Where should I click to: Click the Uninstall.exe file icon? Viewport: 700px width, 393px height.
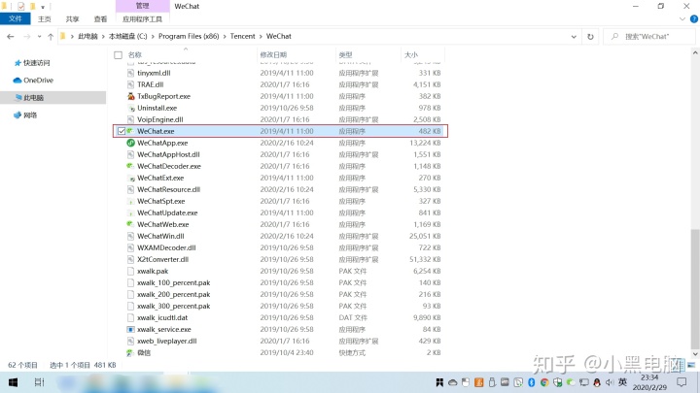tap(130, 108)
